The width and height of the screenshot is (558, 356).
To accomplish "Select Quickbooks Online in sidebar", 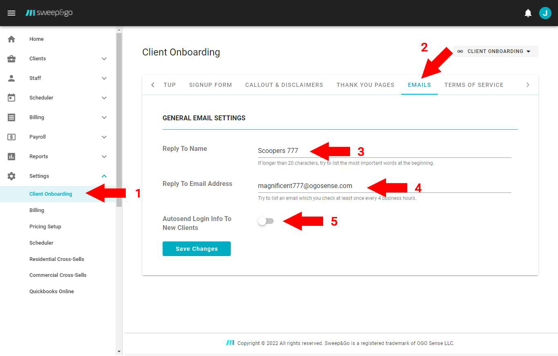I will point(51,291).
